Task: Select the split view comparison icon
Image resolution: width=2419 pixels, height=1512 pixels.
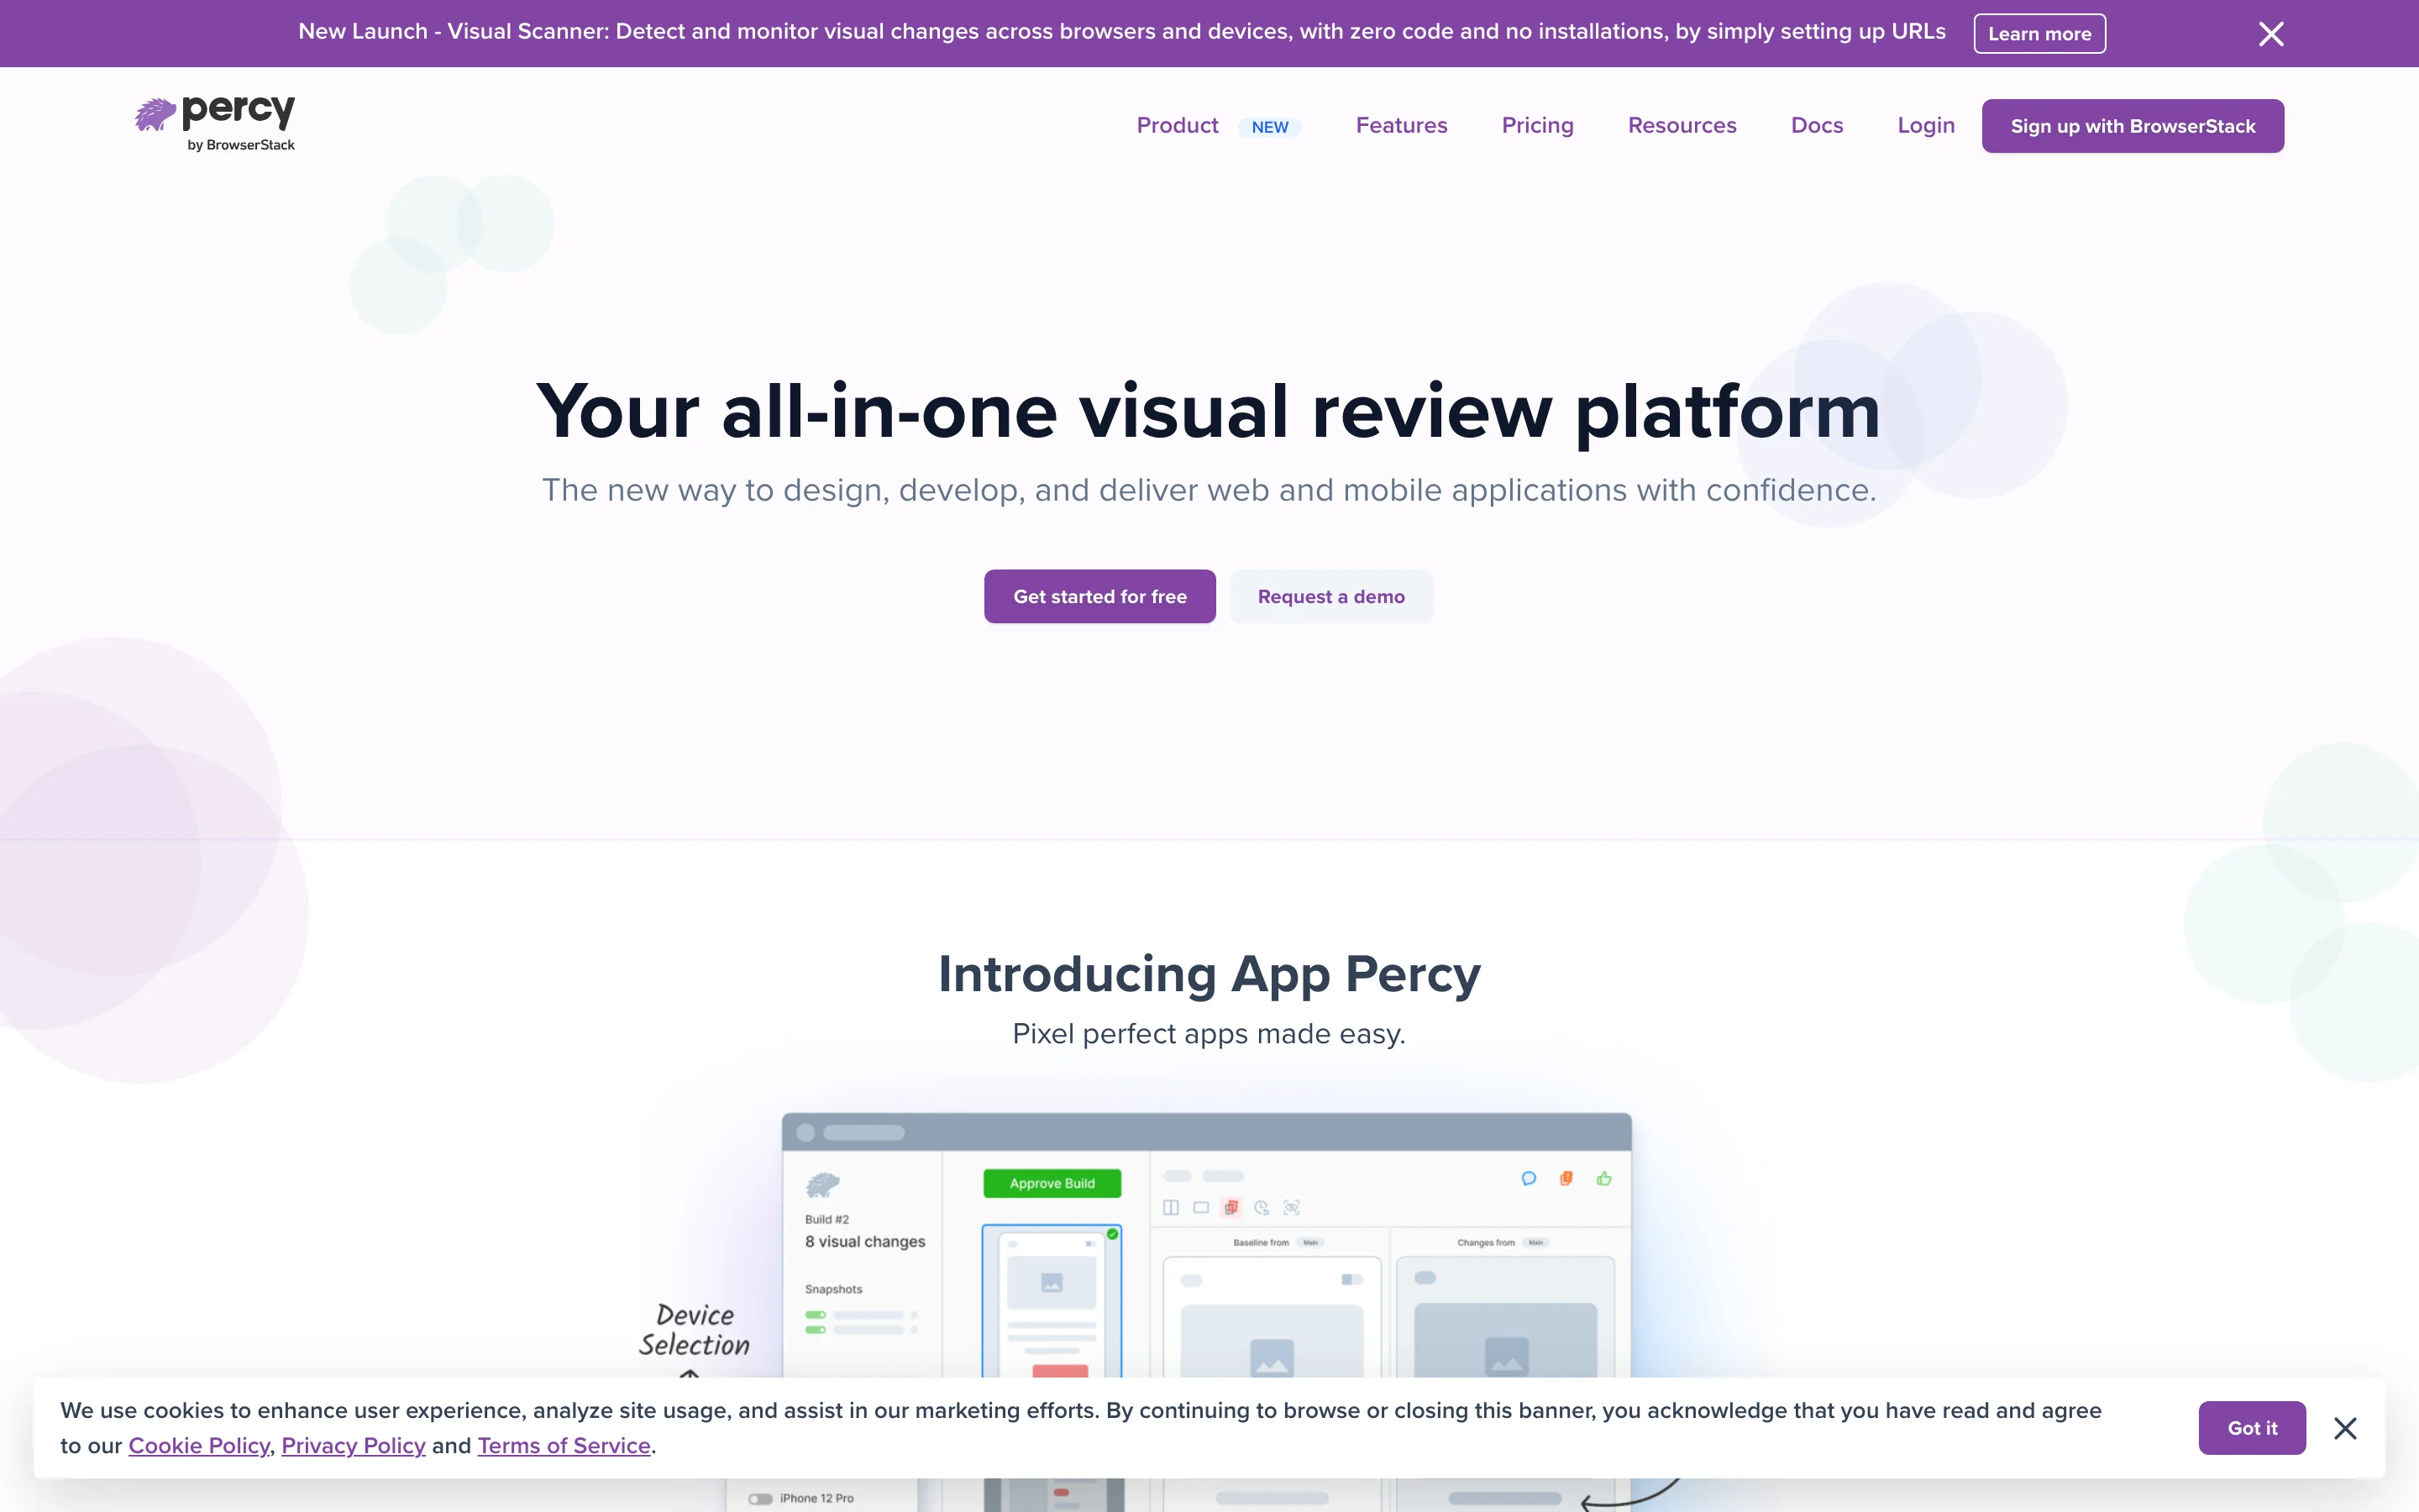Action: click(1171, 1208)
